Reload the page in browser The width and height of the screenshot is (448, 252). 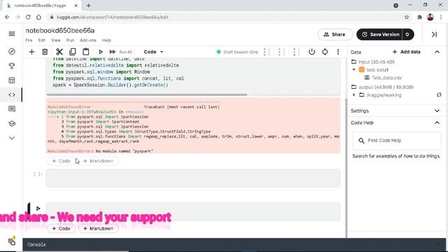[x=28, y=17]
